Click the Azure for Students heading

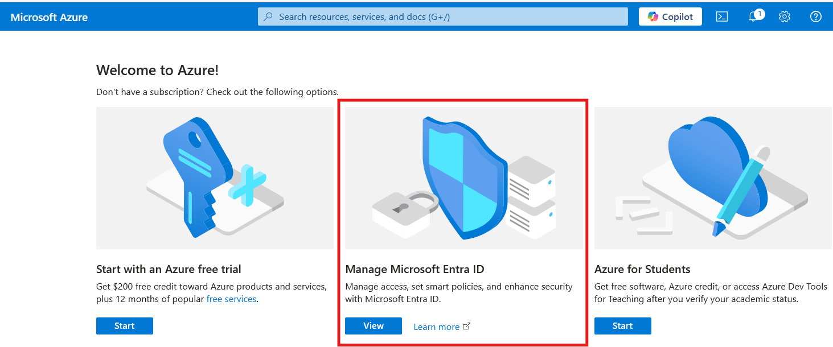(642, 269)
